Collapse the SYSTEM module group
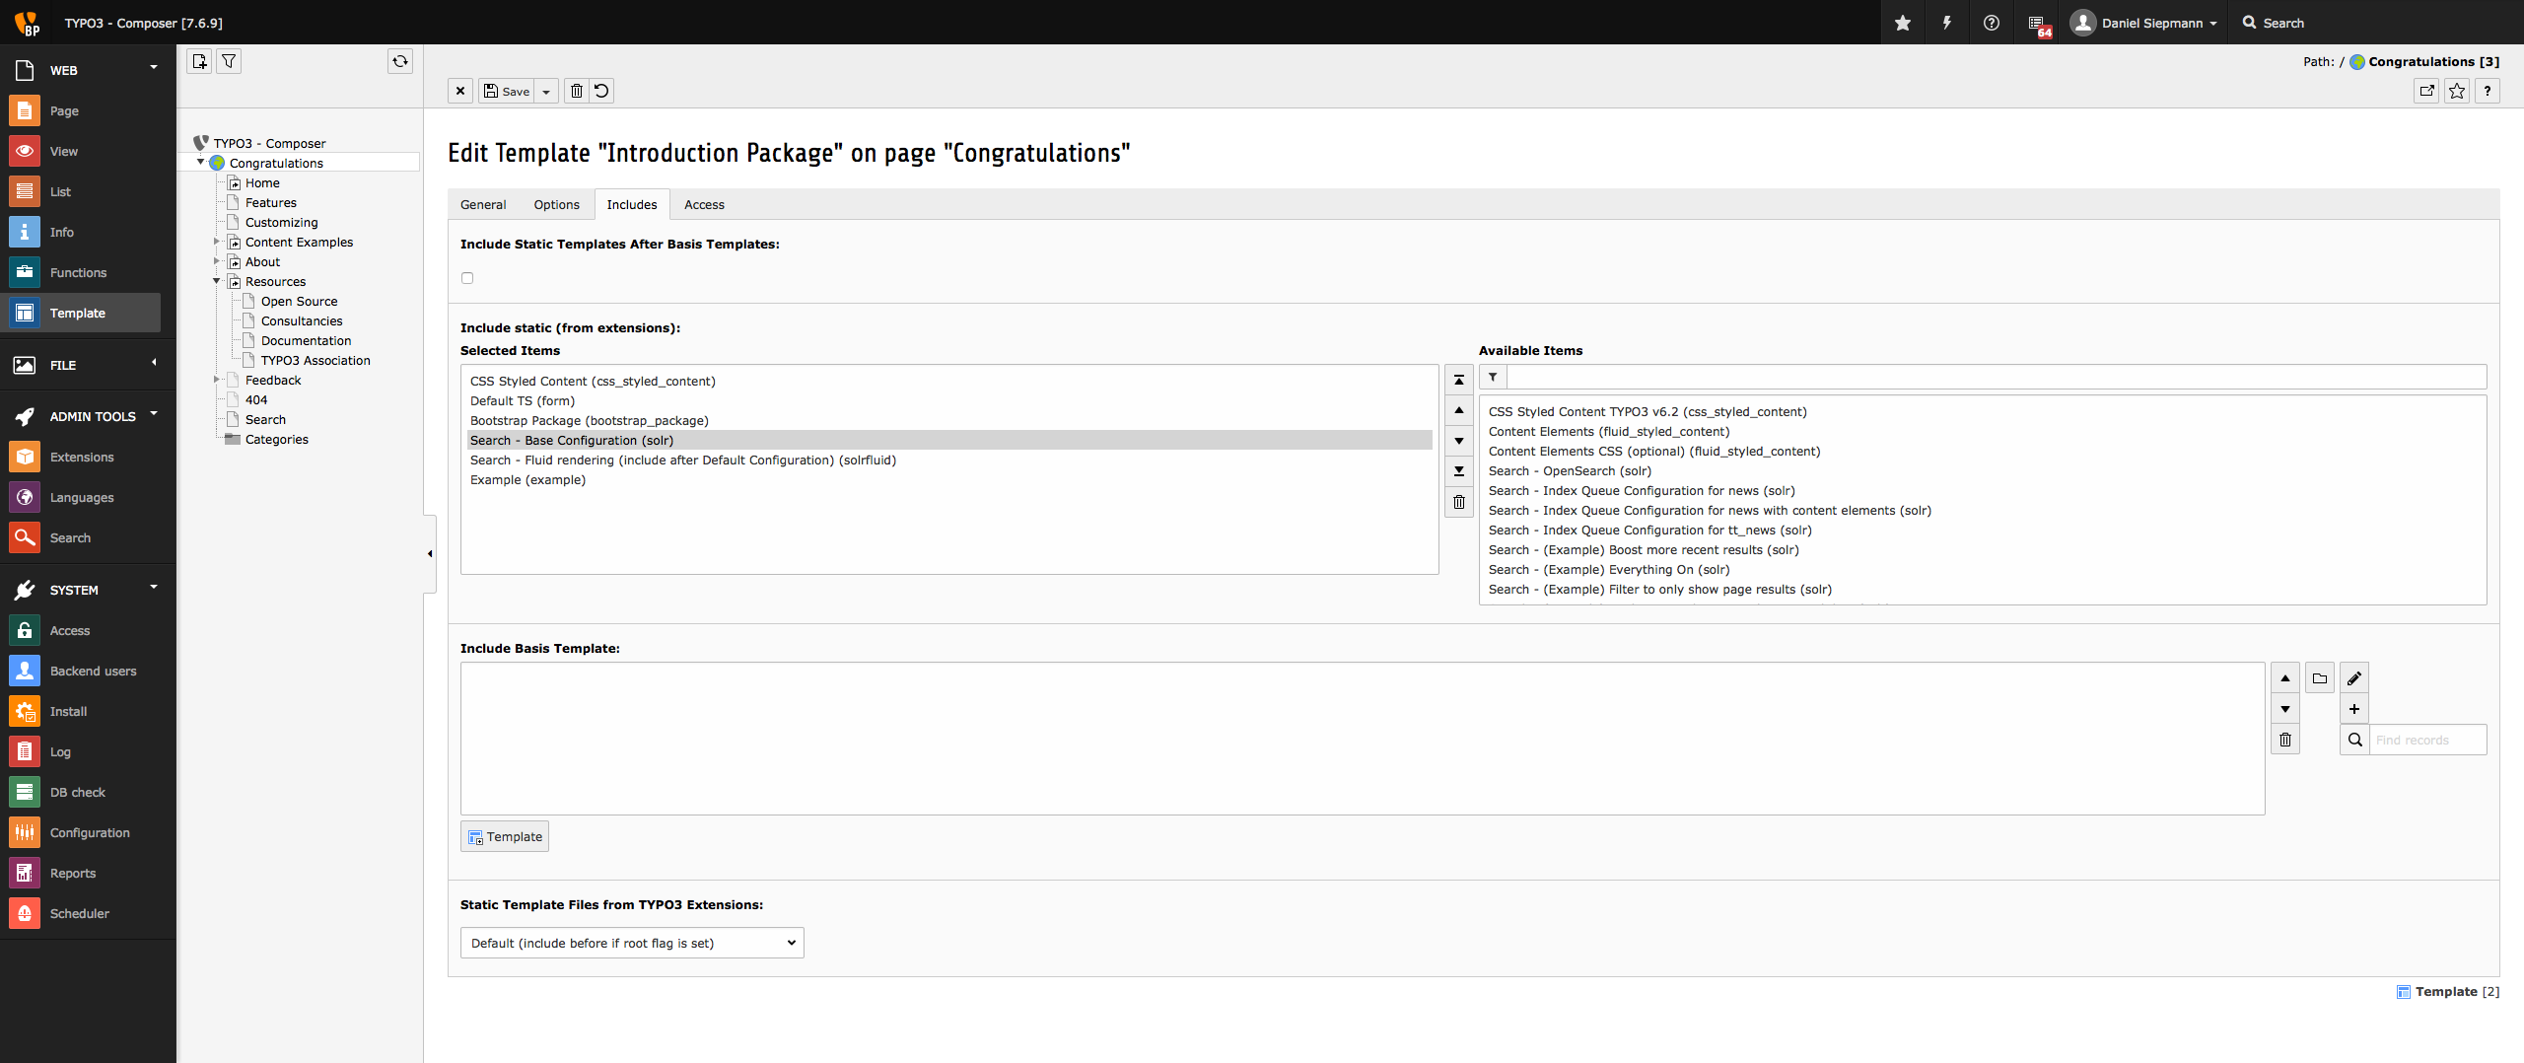Viewport: 2524px width, 1063px height. (154, 587)
